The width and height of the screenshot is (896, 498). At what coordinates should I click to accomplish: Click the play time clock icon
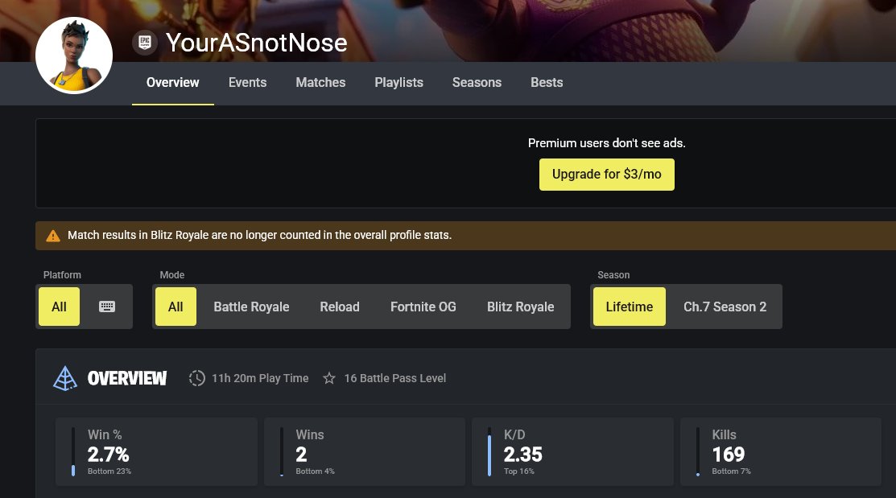click(197, 378)
